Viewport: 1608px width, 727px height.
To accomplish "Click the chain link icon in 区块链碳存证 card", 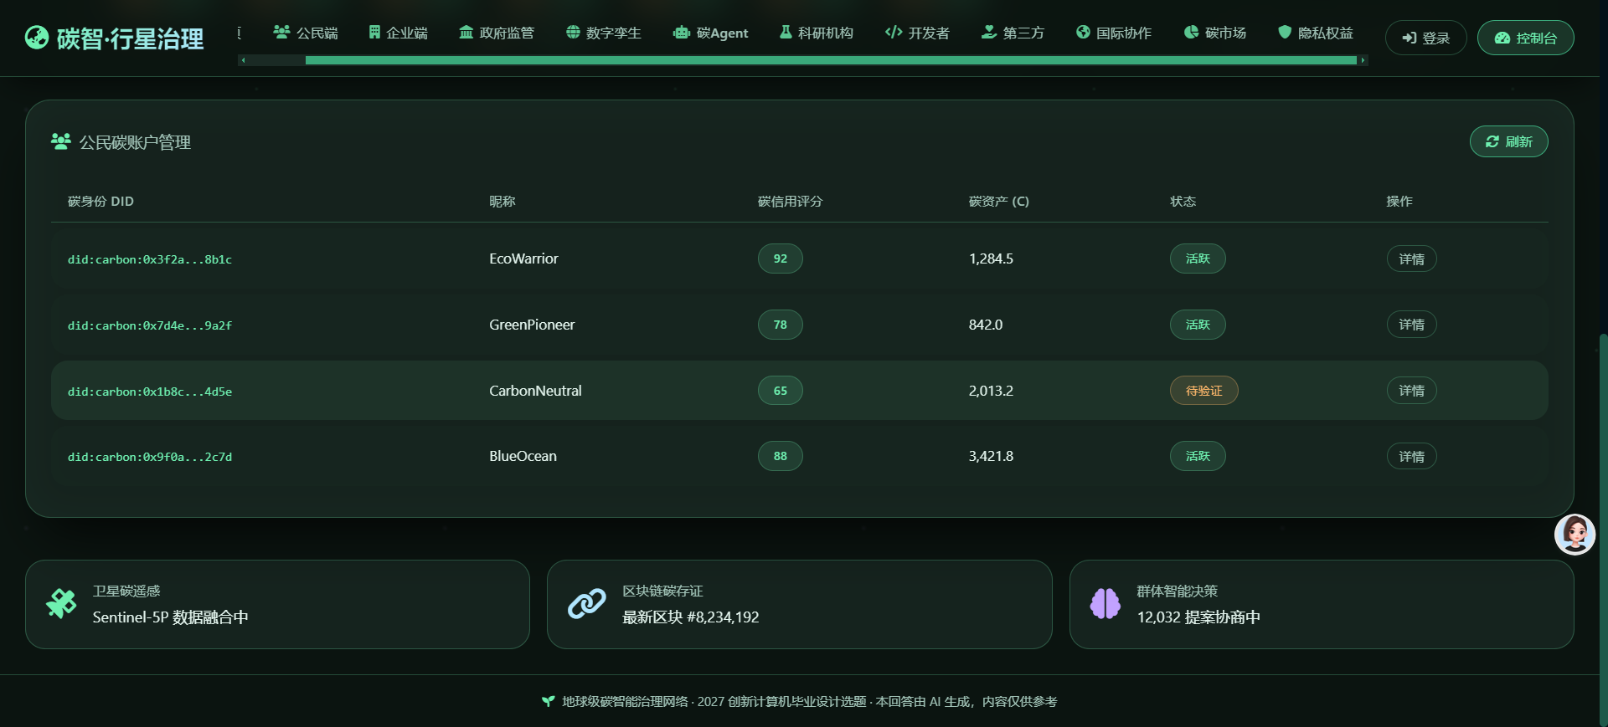I will point(586,603).
